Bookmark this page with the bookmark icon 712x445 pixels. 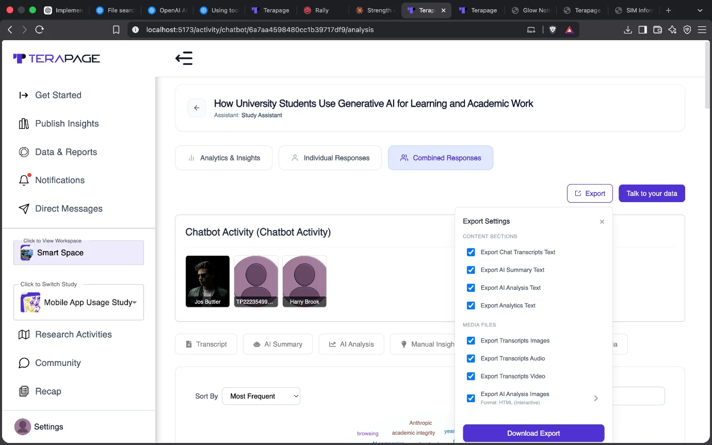click(x=116, y=30)
